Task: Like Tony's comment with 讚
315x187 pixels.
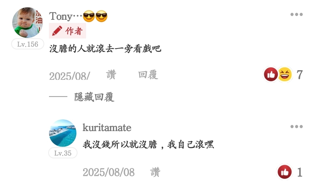Action: 111,75
